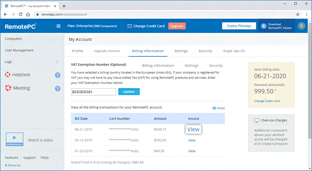
Task: Click the browser forward arrow
Action: 13,14
